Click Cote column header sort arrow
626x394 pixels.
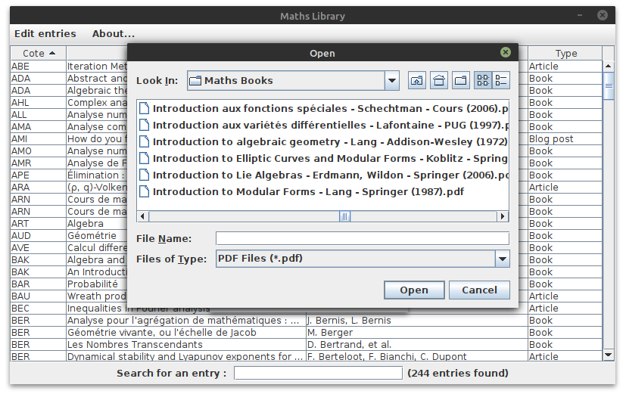click(51, 54)
